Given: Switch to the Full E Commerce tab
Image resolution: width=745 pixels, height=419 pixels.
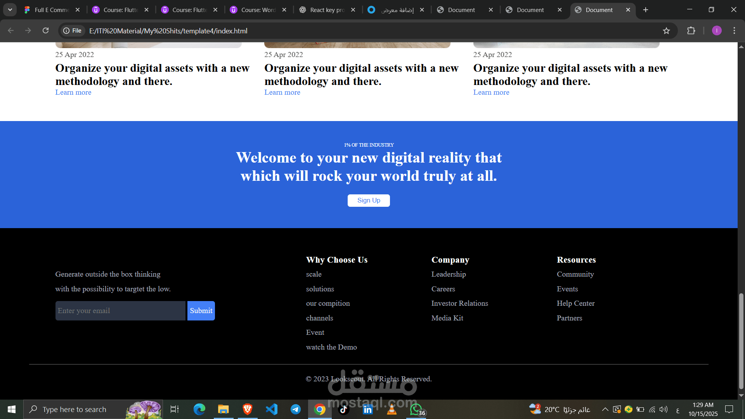Looking at the screenshot, I should click(51, 10).
